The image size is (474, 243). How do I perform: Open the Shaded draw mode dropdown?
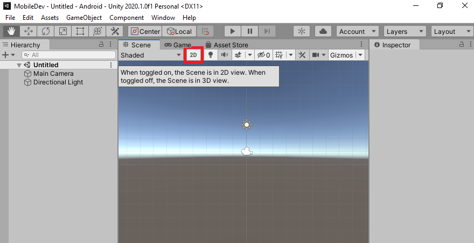(151, 55)
